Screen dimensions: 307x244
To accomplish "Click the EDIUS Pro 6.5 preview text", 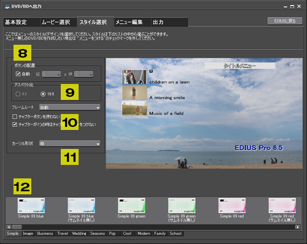I will click(258, 148).
